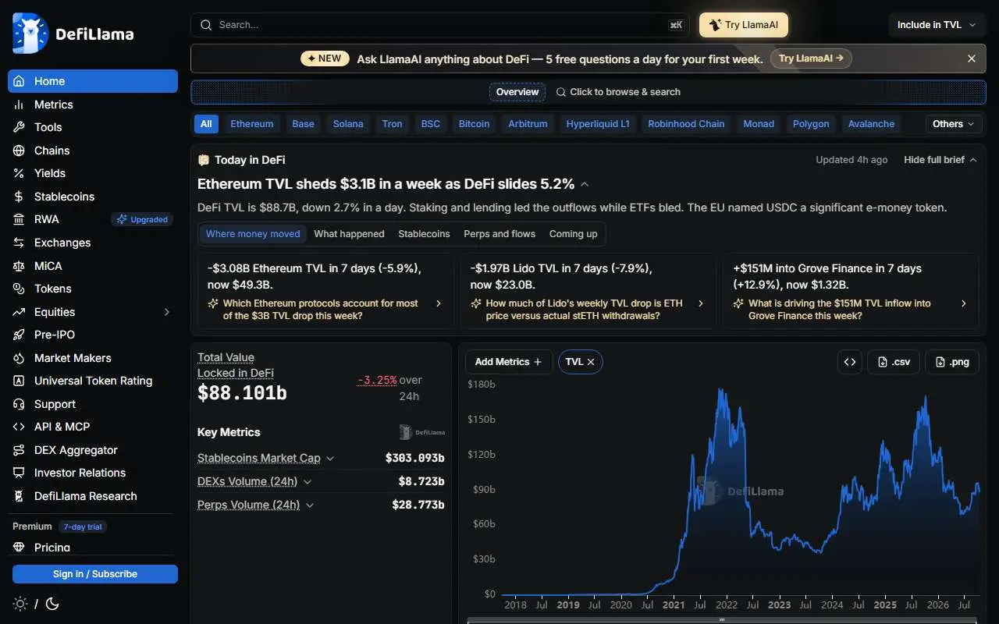Open the Market Makers sidebar item
Screen dimensions: 999x624
pyautogui.click(x=94, y=358)
